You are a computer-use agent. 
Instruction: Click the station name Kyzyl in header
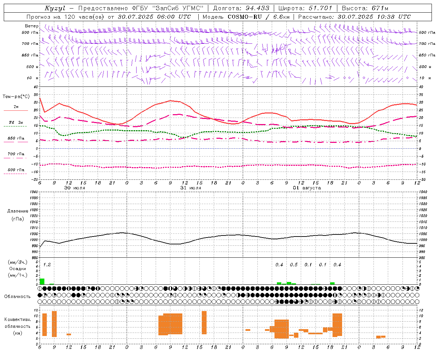[x=55, y=8]
